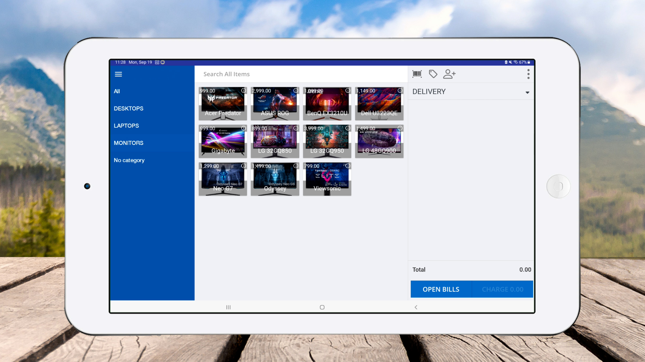The height and width of the screenshot is (362, 645).
Task: Select the LAPTOPS category
Action: click(x=126, y=126)
